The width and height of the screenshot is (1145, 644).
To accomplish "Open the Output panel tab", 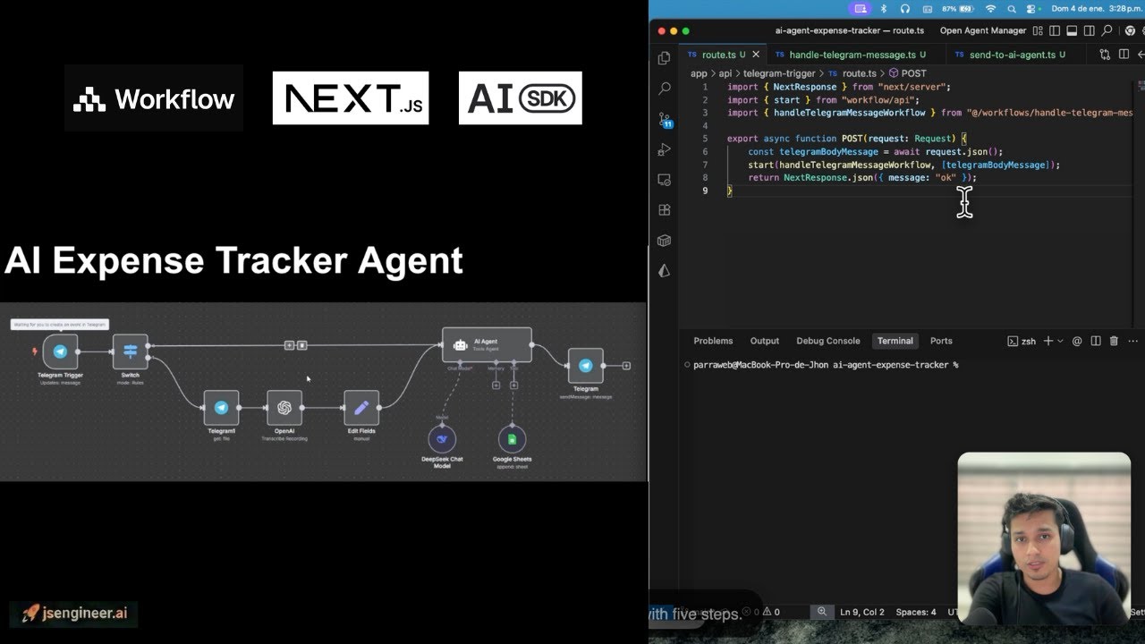I will [765, 341].
